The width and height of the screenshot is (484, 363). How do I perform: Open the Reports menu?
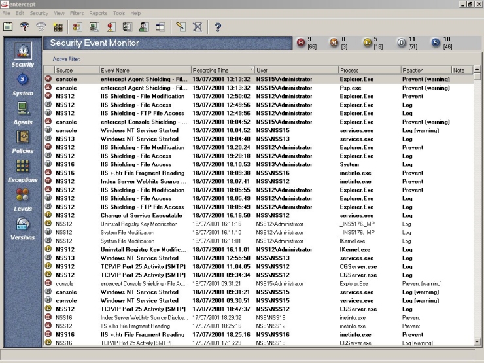[98, 13]
